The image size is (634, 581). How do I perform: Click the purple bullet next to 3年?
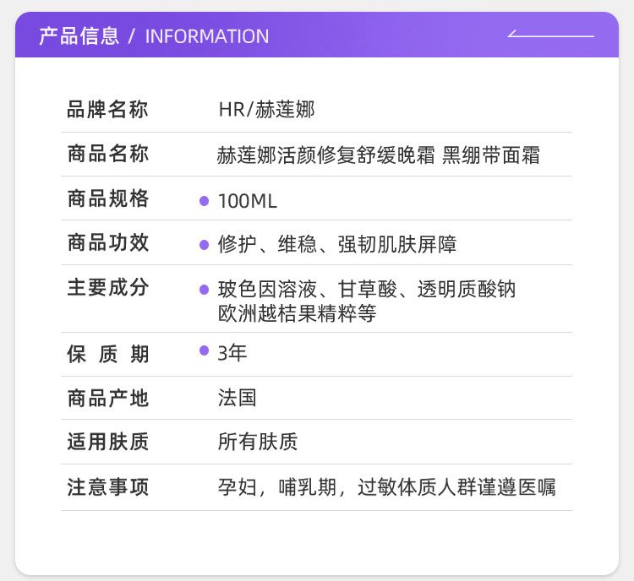pyautogui.click(x=204, y=350)
